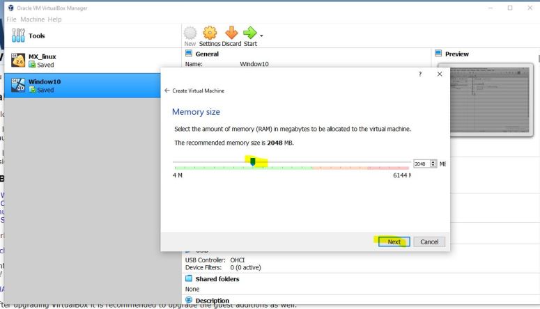Select the MX_linux virtual machine icon
The width and height of the screenshot is (540, 309).
[x=17, y=61]
